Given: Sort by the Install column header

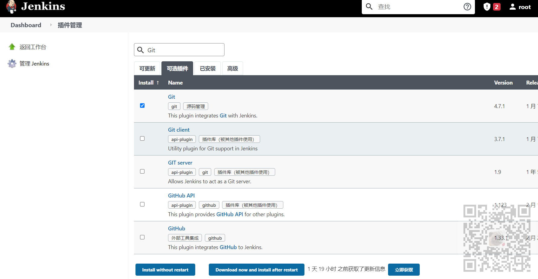Looking at the screenshot, I should click(149, 82).
